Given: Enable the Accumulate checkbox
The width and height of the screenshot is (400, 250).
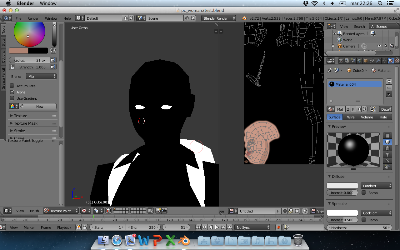Looking at the screenshot, I should [12, 86].
